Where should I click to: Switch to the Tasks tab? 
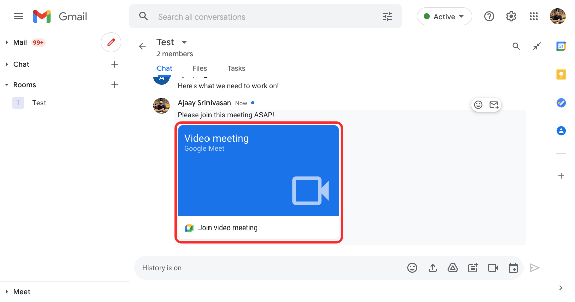click(x=236, y=68)
